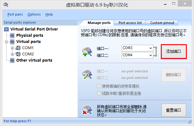Select COM1 in the ports tree
The height and width of the screenshot is (126, 194).
click(x=28, y=48)
